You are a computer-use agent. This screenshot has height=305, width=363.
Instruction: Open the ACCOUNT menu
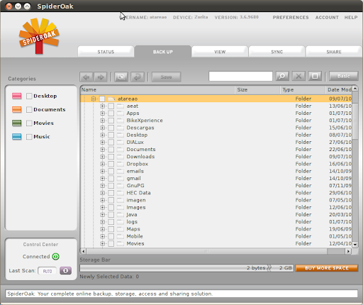click(327, 18)
